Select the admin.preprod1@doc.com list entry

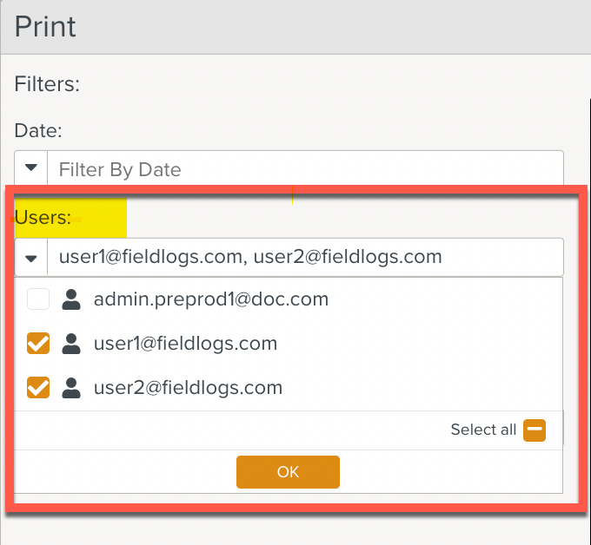pyautogui.click(x=211, y=300)
